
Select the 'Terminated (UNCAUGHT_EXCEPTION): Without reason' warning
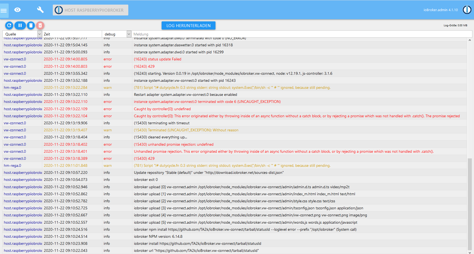click(x=186, y=130)
